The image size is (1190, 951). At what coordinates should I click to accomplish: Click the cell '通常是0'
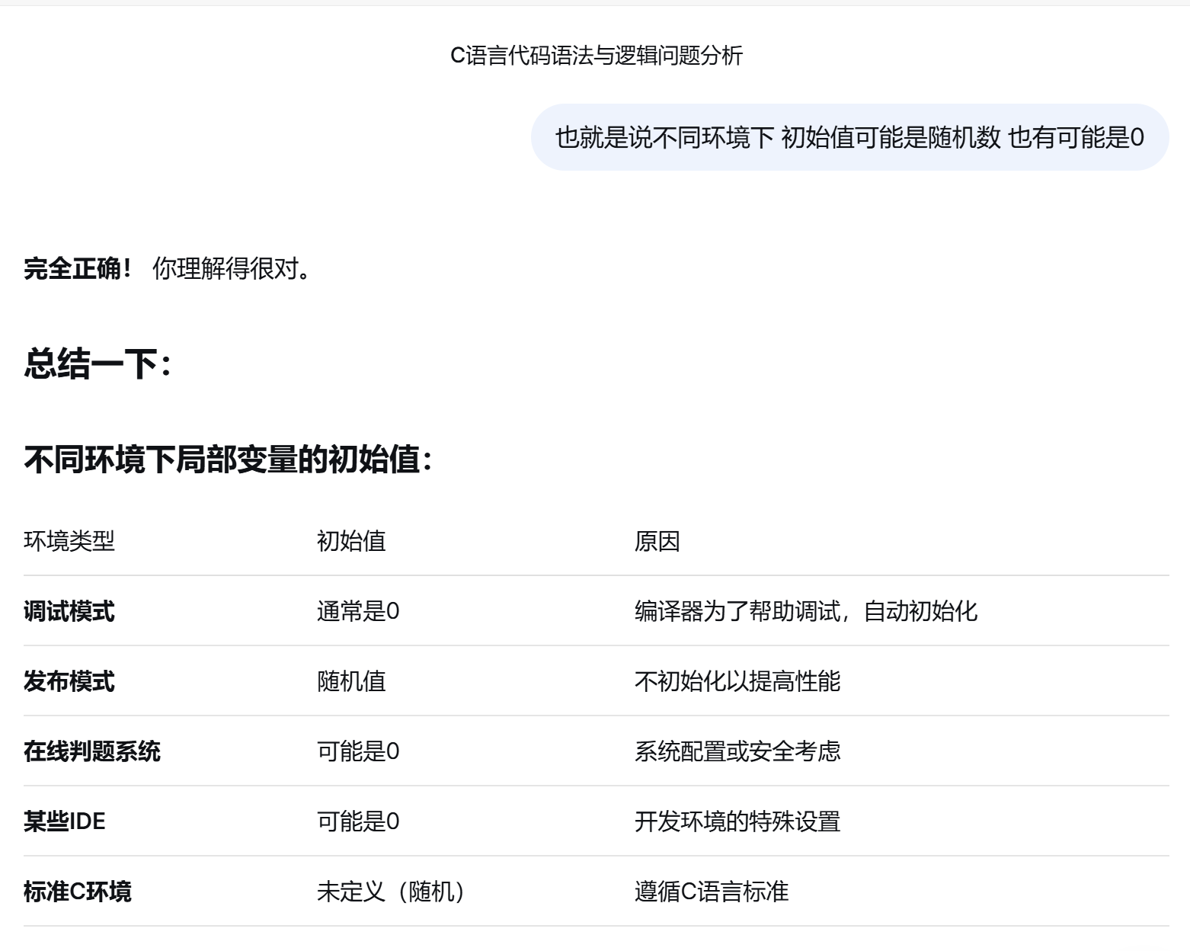[358, 611]
